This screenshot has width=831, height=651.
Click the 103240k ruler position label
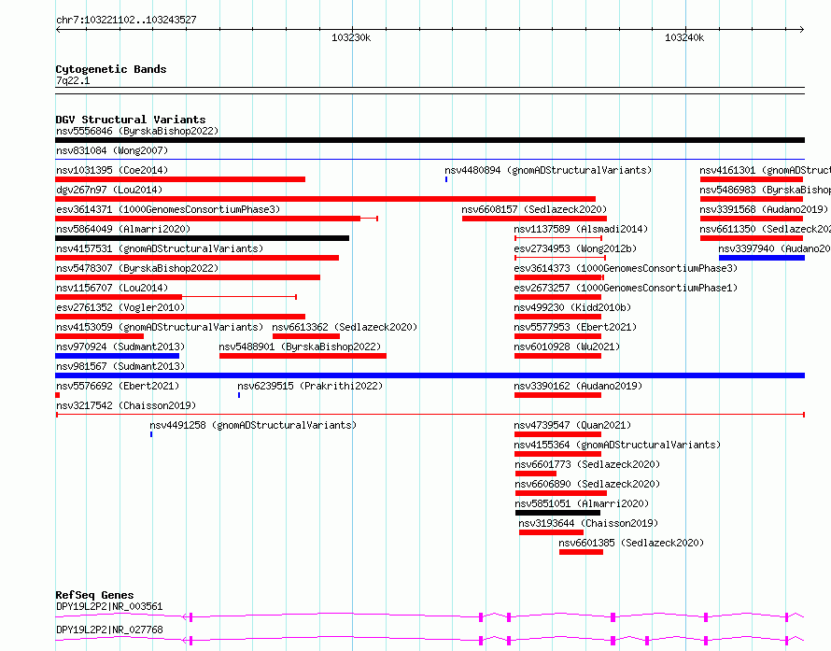click(684, 37)
